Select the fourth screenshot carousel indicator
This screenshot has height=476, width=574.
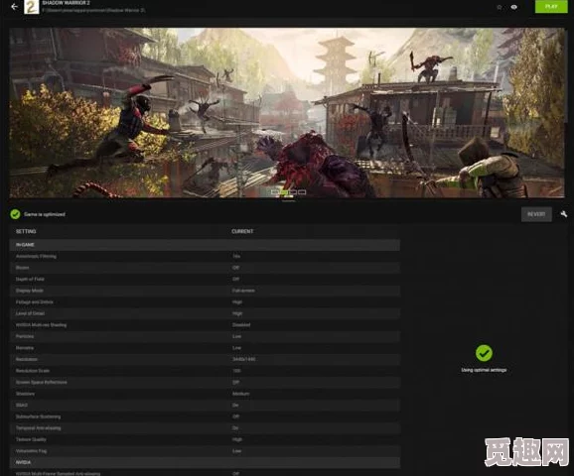coord(302,192)
